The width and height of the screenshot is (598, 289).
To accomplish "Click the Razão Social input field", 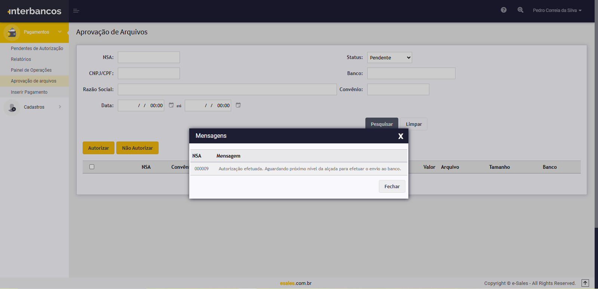I will [227, 90].
